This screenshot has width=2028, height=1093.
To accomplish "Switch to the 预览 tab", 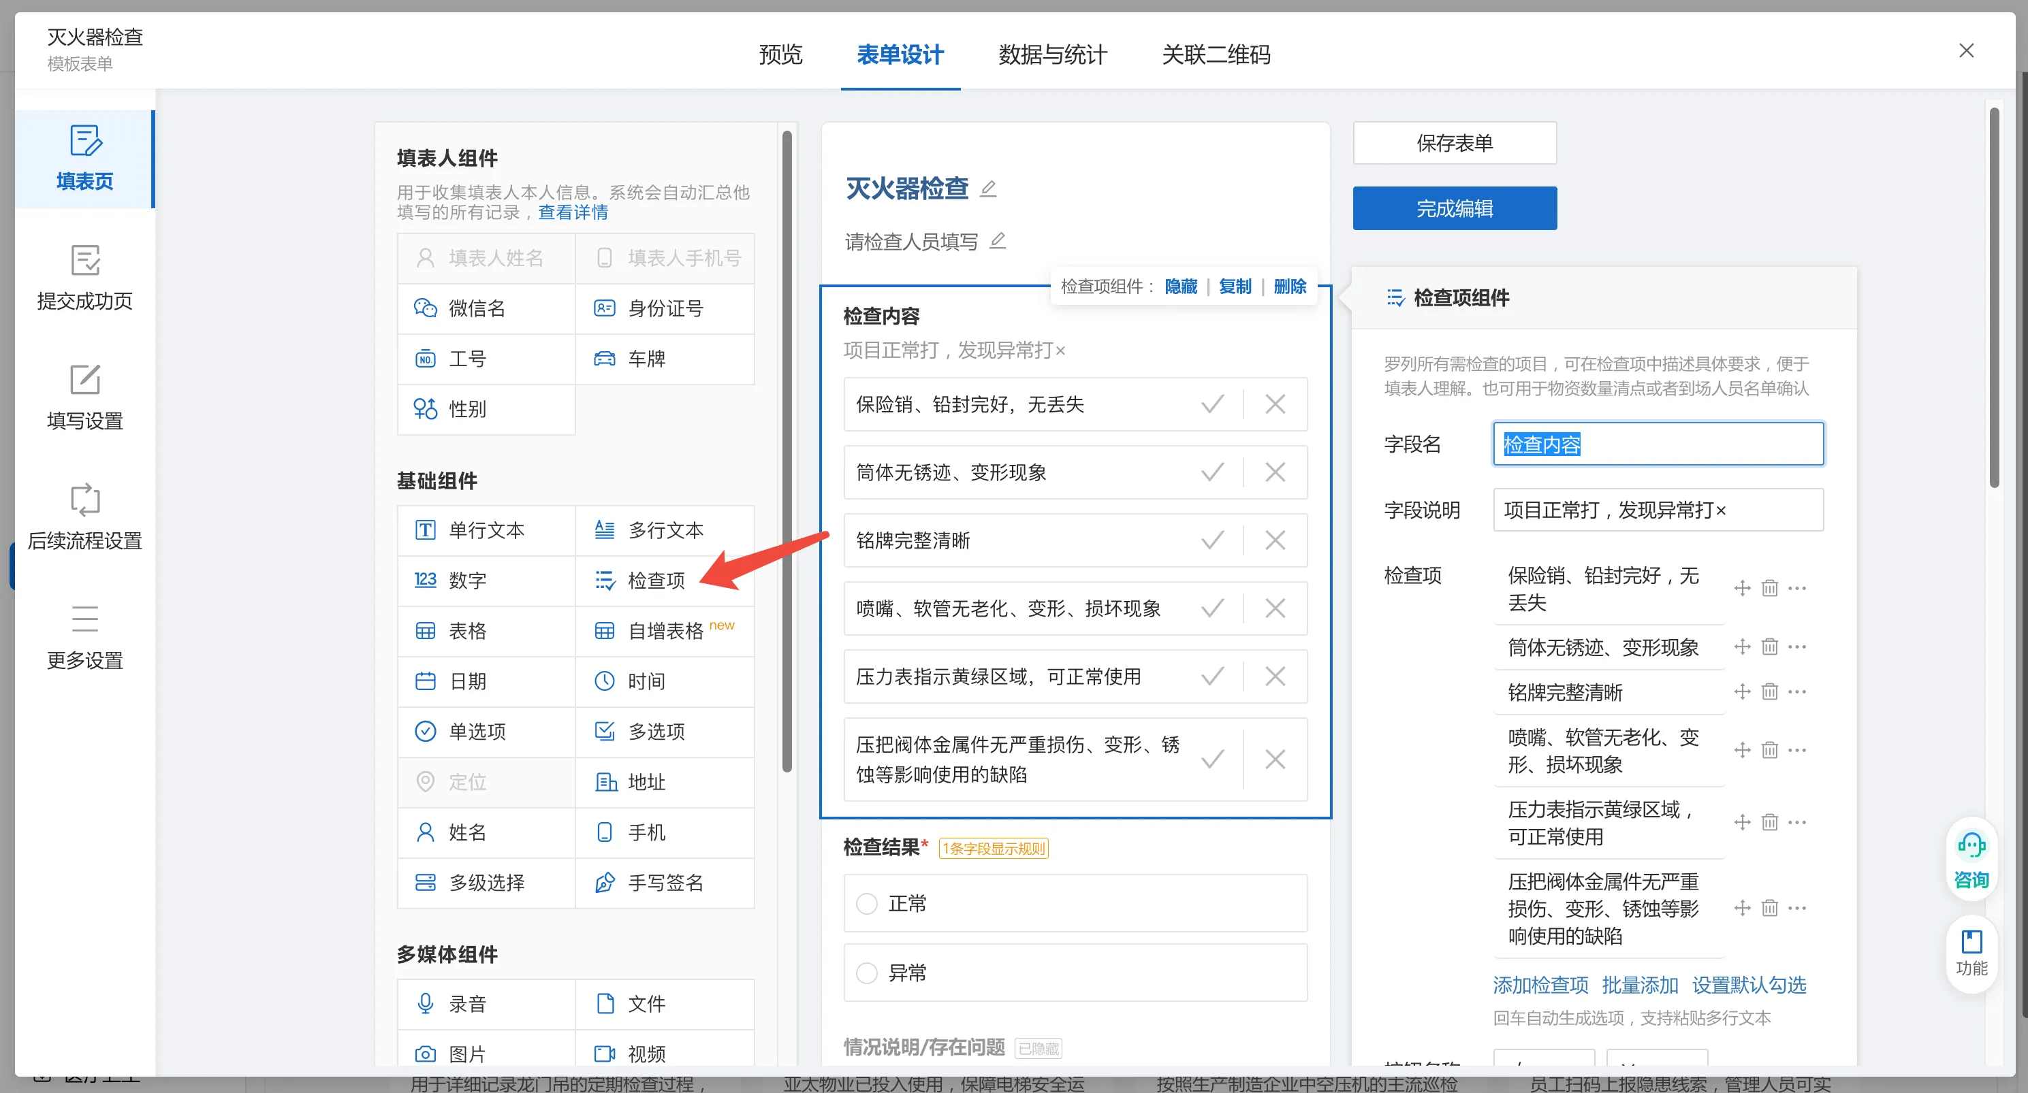I will pyautogui.click(x=780, y=54).
